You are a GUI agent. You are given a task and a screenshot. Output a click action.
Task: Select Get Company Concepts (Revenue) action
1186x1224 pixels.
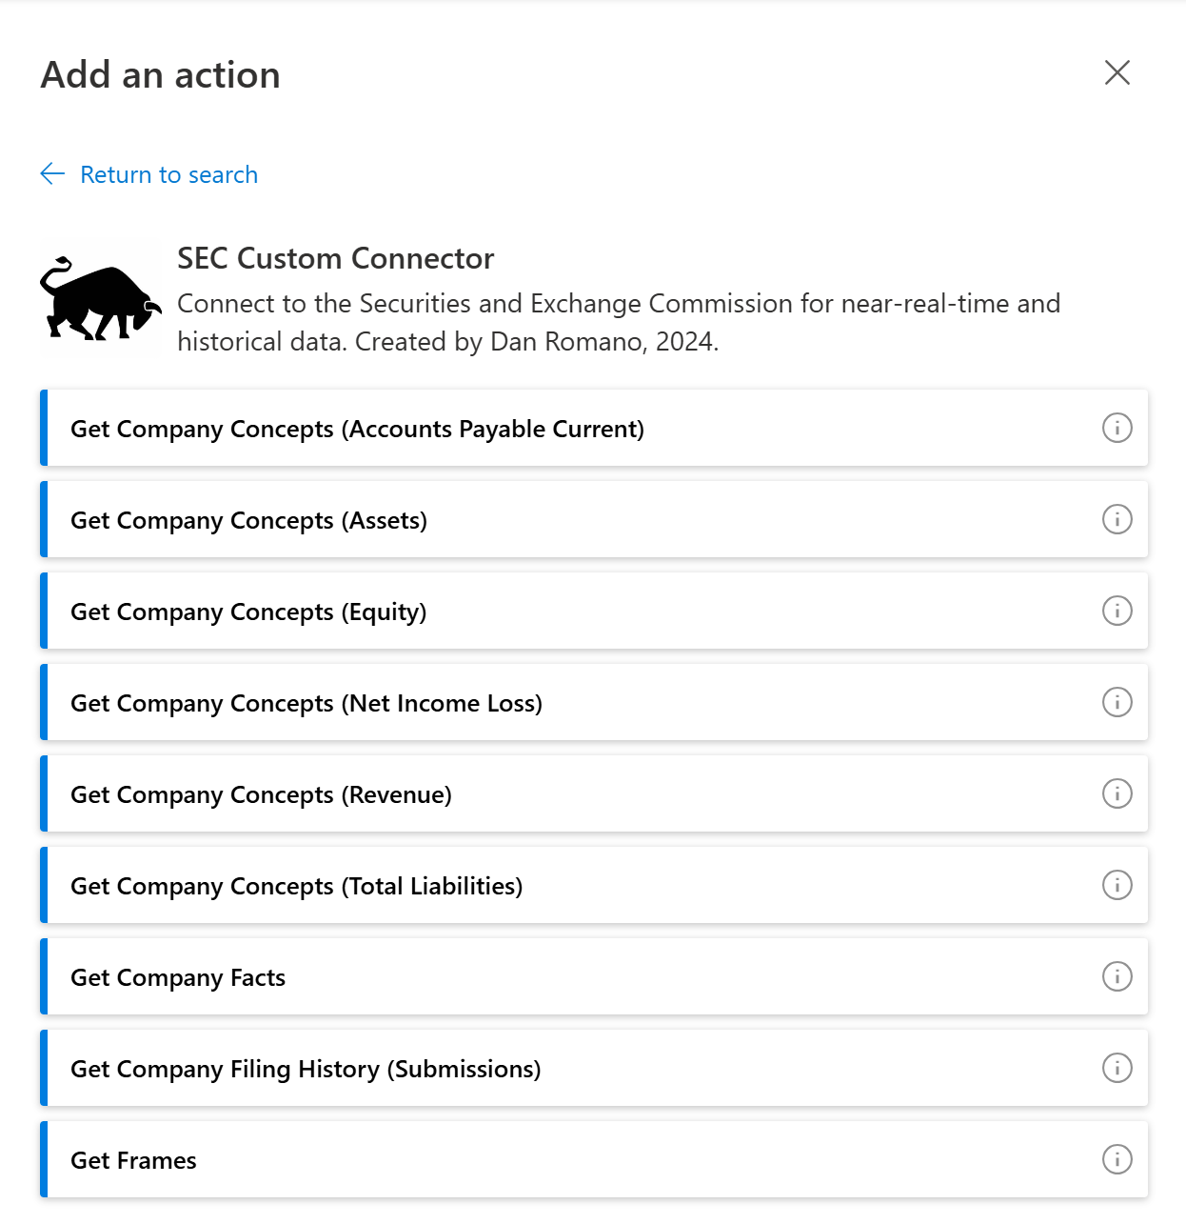pyautogui.click(x=594, y=793)
